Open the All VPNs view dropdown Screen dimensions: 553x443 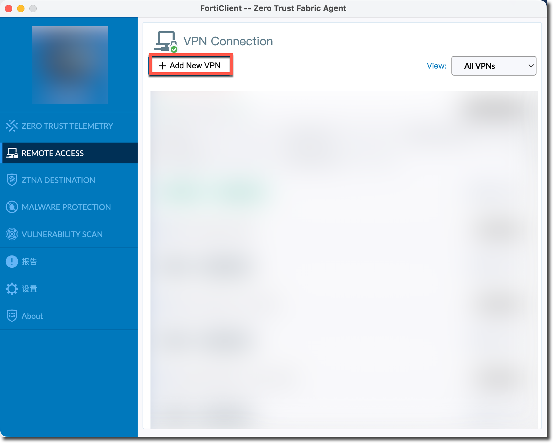pyautogui.click(x=494, y=66)
